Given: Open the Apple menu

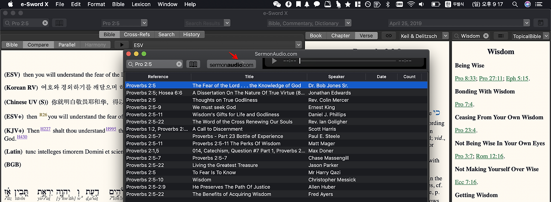Looking at the screenshot, I should tap(11, 4).
